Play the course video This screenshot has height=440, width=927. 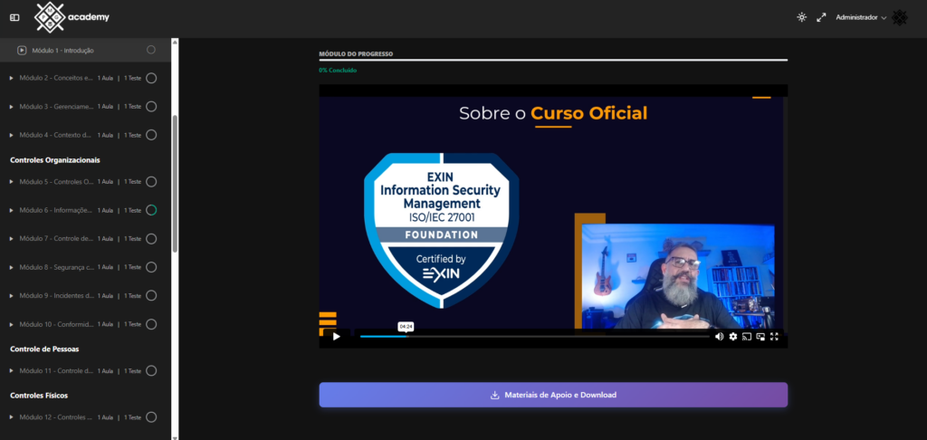point(337,337)
